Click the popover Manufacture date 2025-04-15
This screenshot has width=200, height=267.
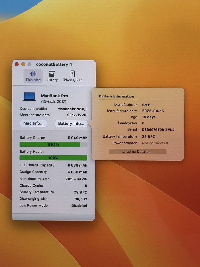[x=153, y=111]
